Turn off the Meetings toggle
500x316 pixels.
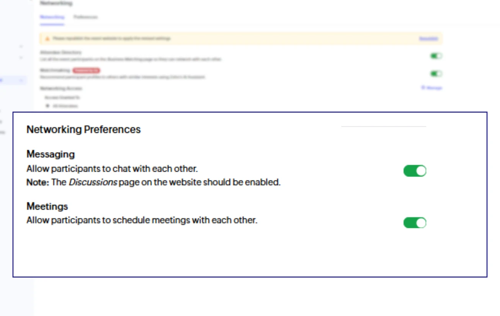pyautogui.click(x=415, y=223)
